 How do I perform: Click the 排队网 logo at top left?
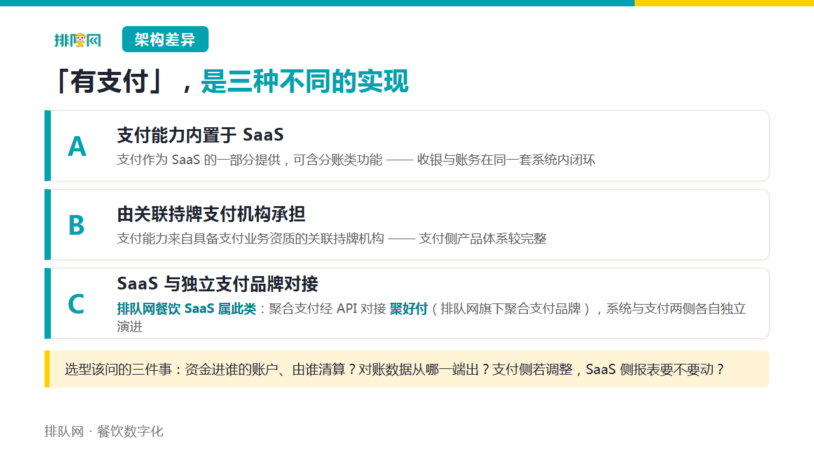pyautogui.click(x=78, y=40)
